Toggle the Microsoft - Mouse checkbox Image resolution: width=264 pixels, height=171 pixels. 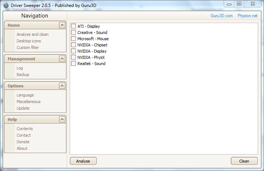(x=73, y=39)
